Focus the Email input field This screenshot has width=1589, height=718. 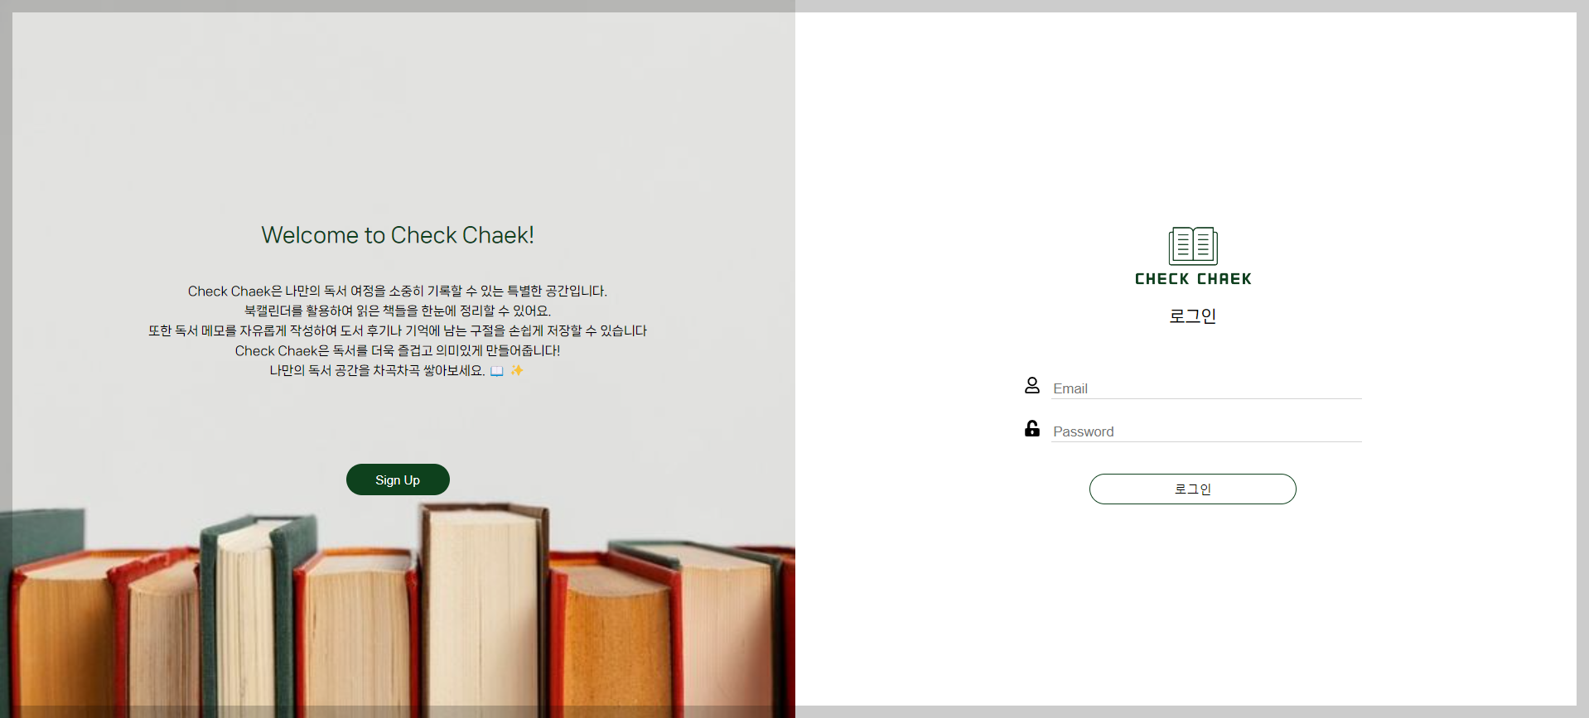(x=1206, y=388)
